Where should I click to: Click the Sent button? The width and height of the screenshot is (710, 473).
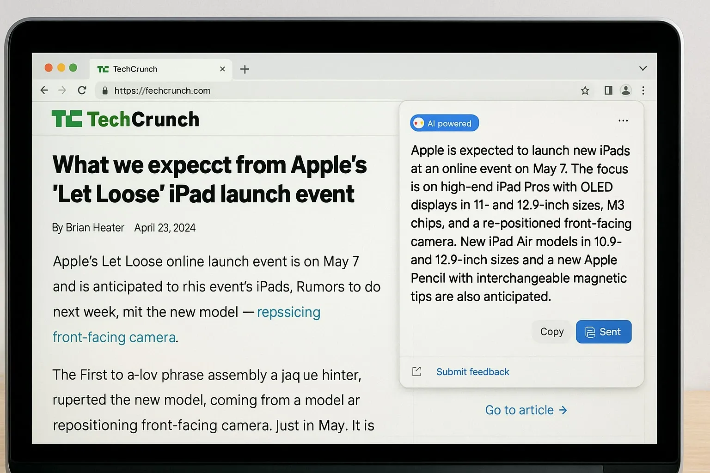(x=603, y=332)
